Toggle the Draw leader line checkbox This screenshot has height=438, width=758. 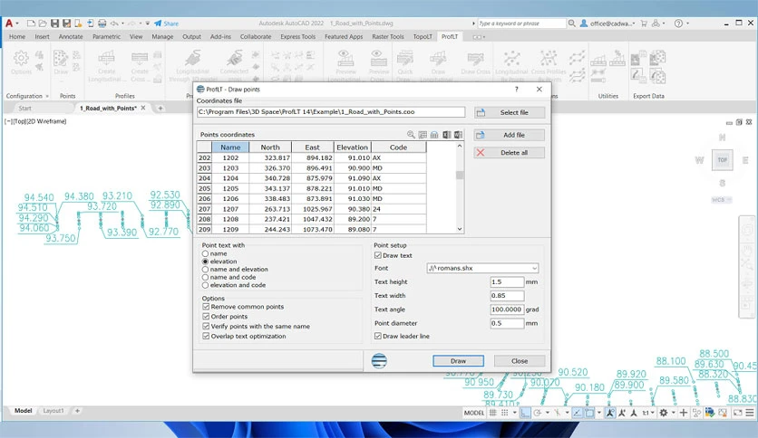click(x=378, y=336)
